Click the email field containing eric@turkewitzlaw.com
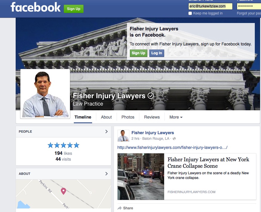The width and height of the screenshot is (261, 212). (x=211, y=6)
